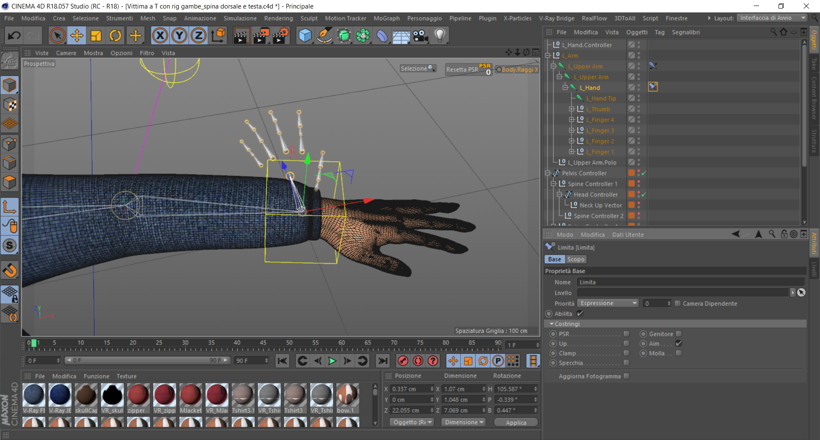Click the Selezione viewport button
The height and width of the screenshot is (440, 820).
tap(418, 68)
